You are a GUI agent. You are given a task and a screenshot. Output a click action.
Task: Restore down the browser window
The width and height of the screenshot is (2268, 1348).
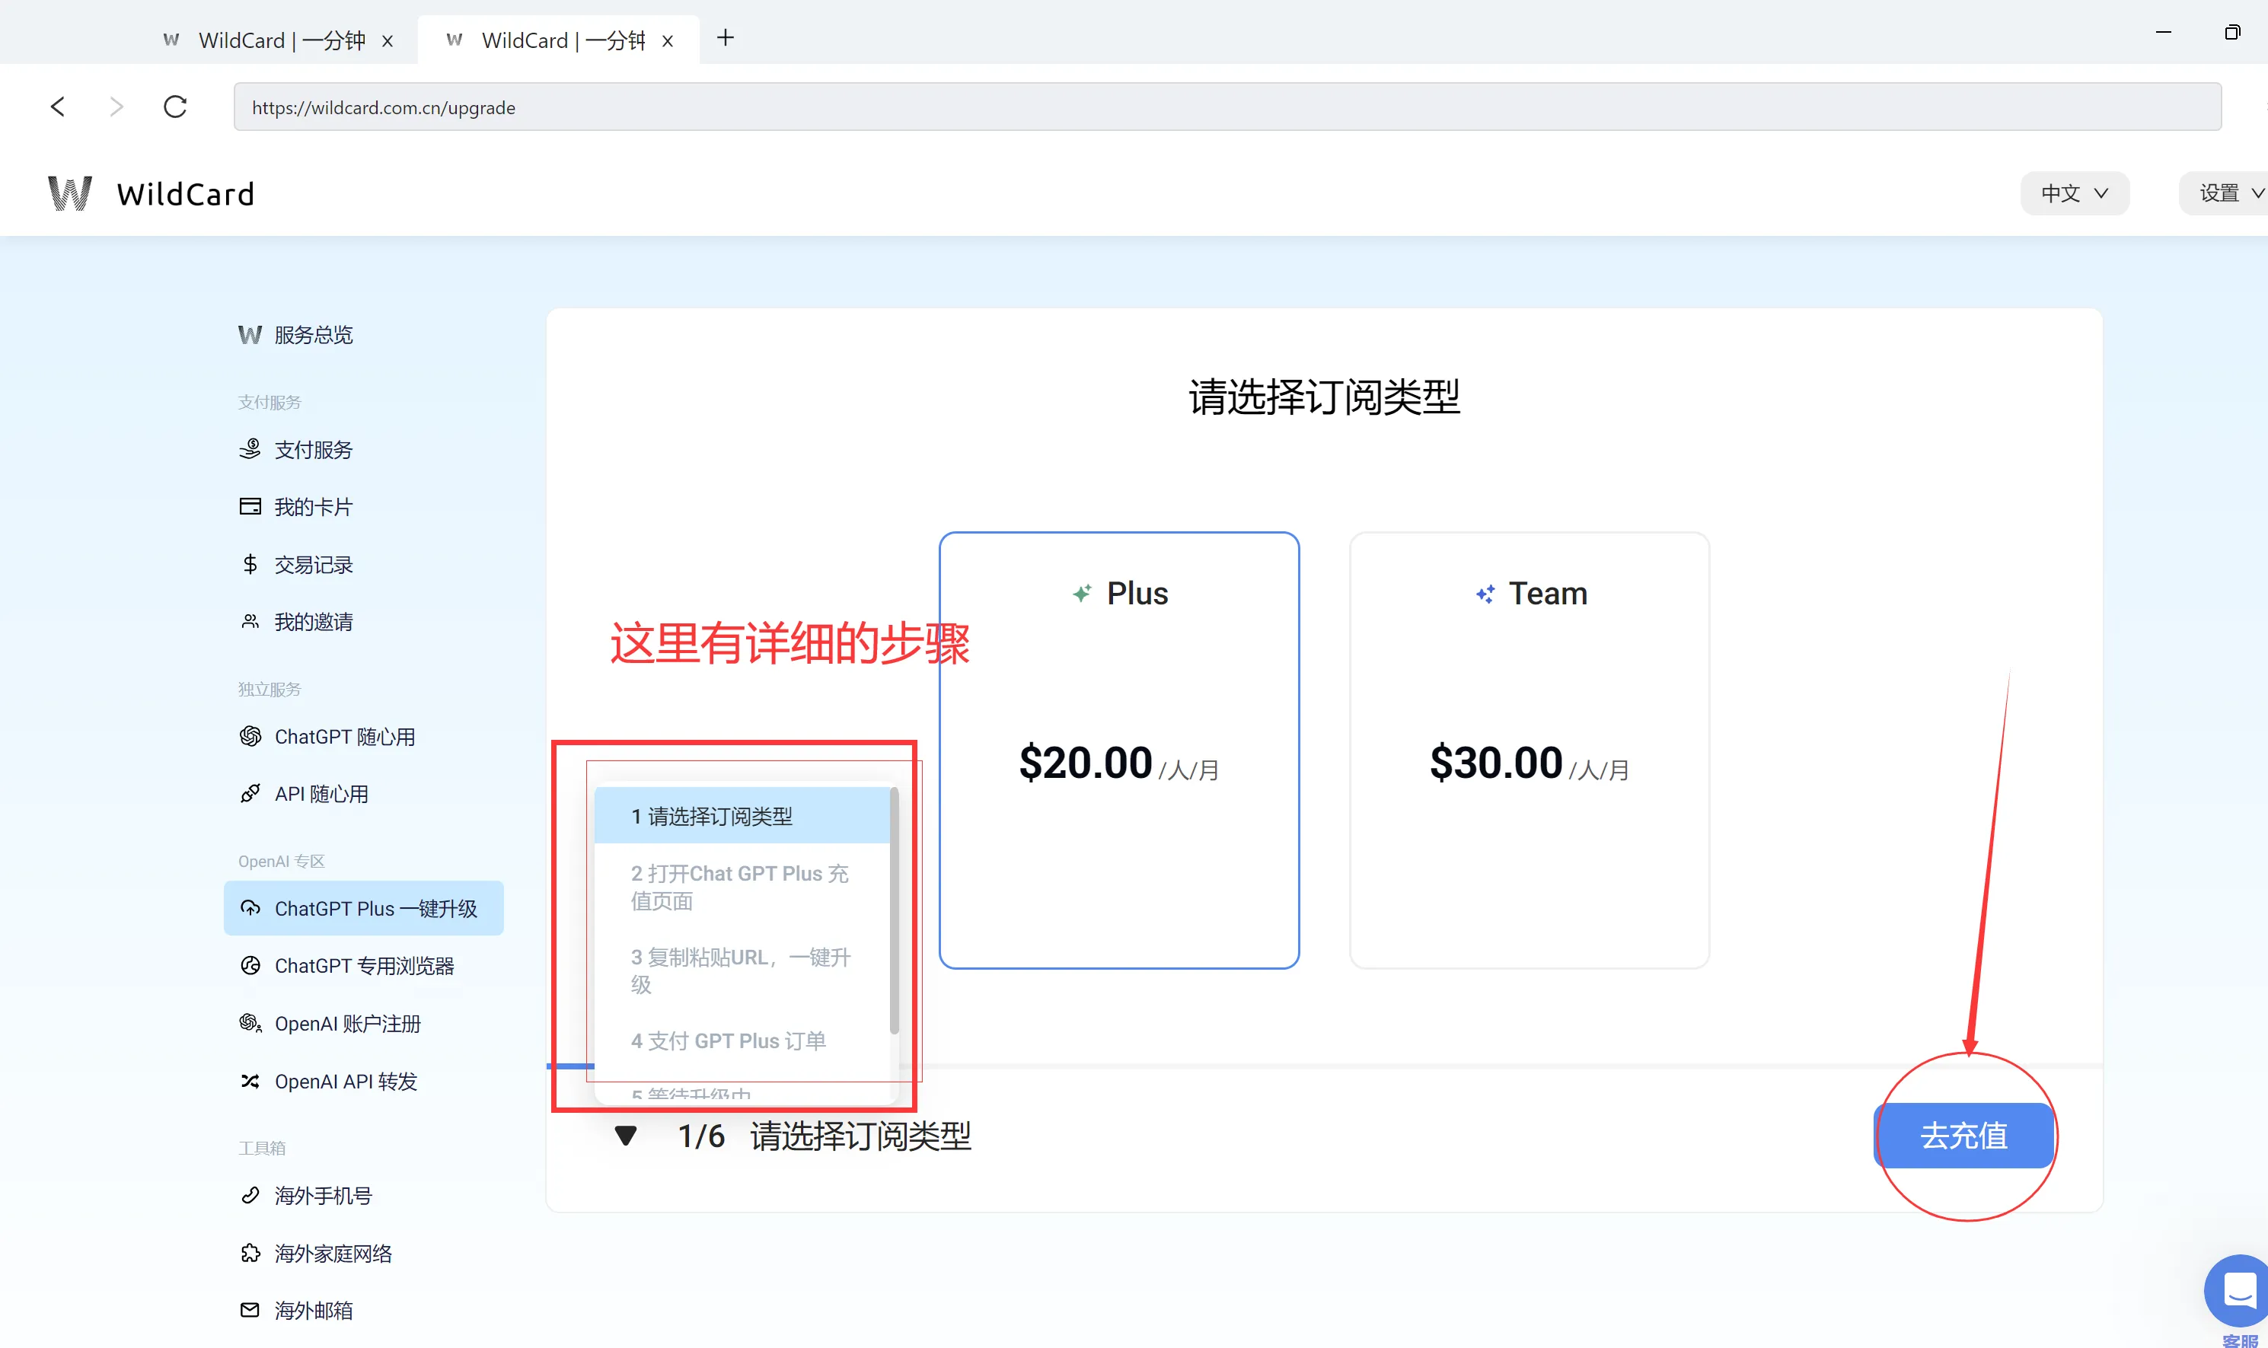tap(2231, 33)
